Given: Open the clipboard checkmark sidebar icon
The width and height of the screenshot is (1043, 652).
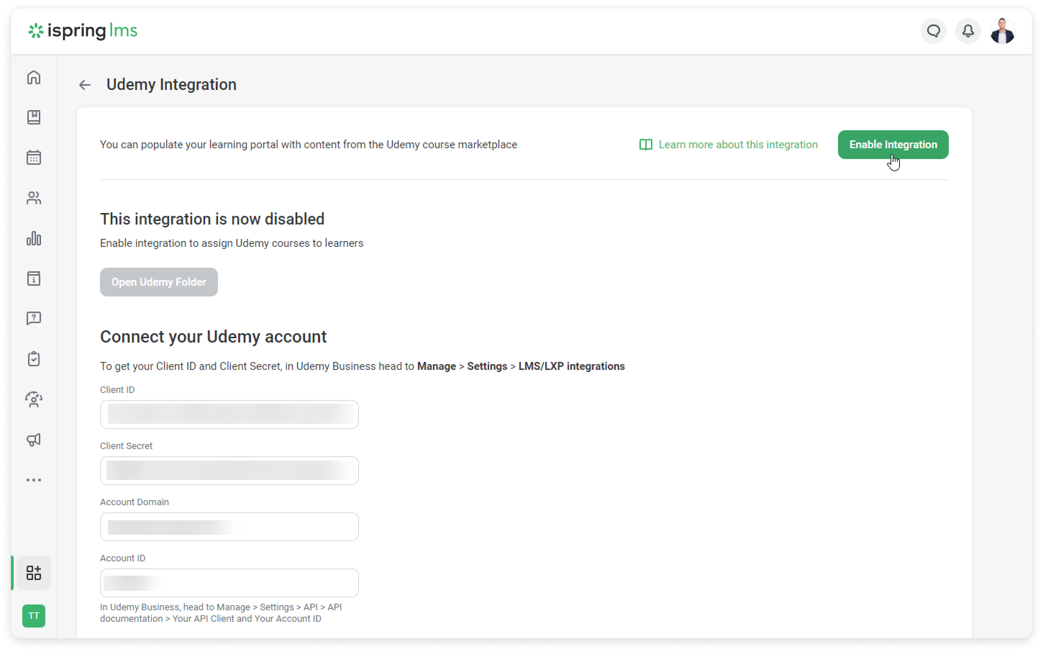Looking at the screenshot, I should pos(33,359).
